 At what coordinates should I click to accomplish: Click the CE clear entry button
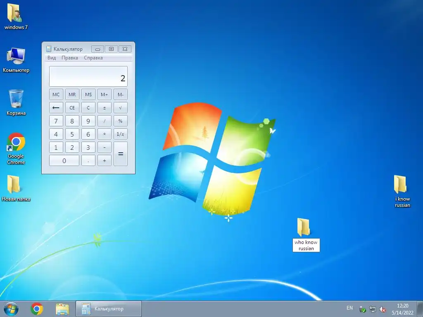point(72,108)
